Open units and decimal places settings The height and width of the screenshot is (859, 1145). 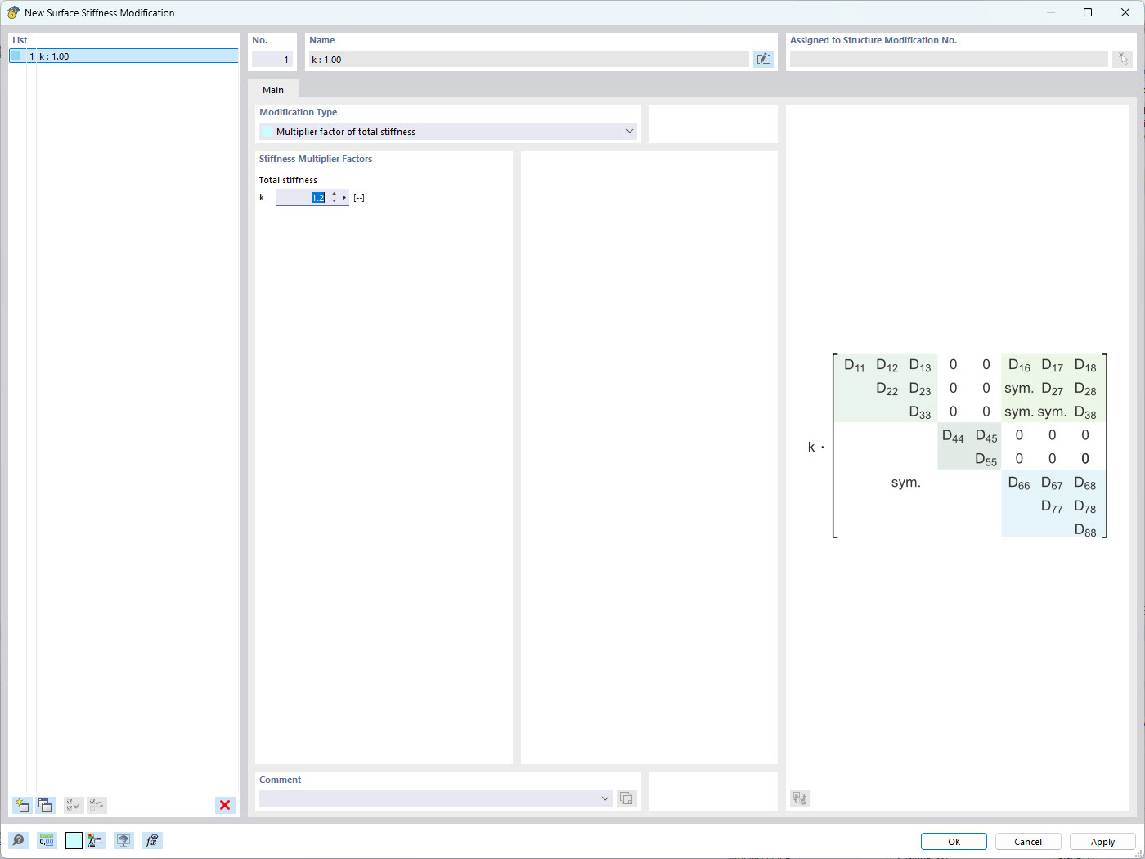(47, 840)
